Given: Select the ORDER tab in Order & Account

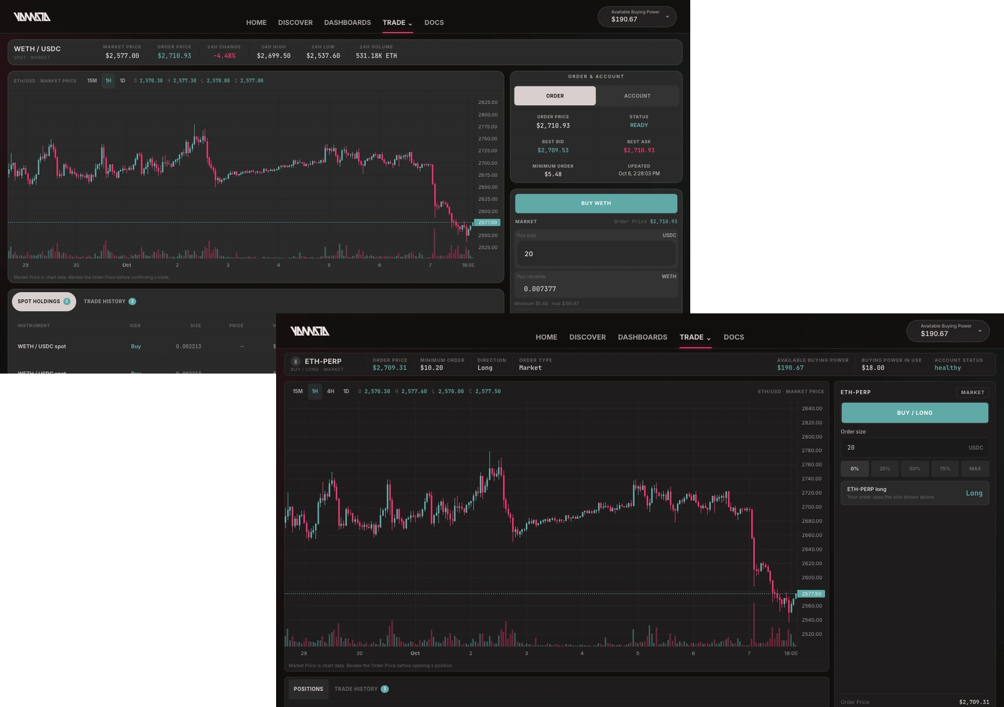Looking at the screenshot, I should tap(555, 96).
